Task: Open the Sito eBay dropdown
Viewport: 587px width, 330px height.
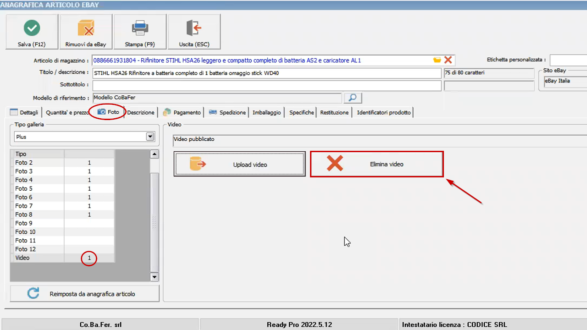Action: (565, 82)
